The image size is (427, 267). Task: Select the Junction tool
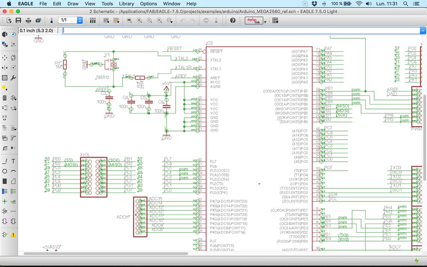(4, 201)
